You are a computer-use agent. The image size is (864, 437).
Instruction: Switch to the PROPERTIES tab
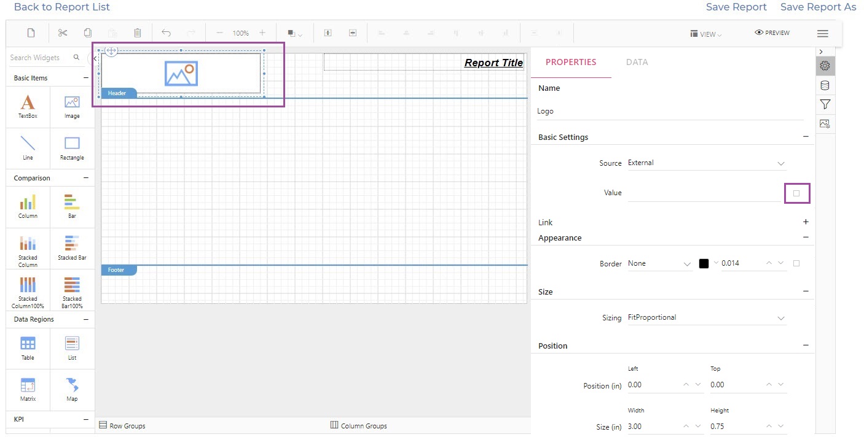(571, 62)
